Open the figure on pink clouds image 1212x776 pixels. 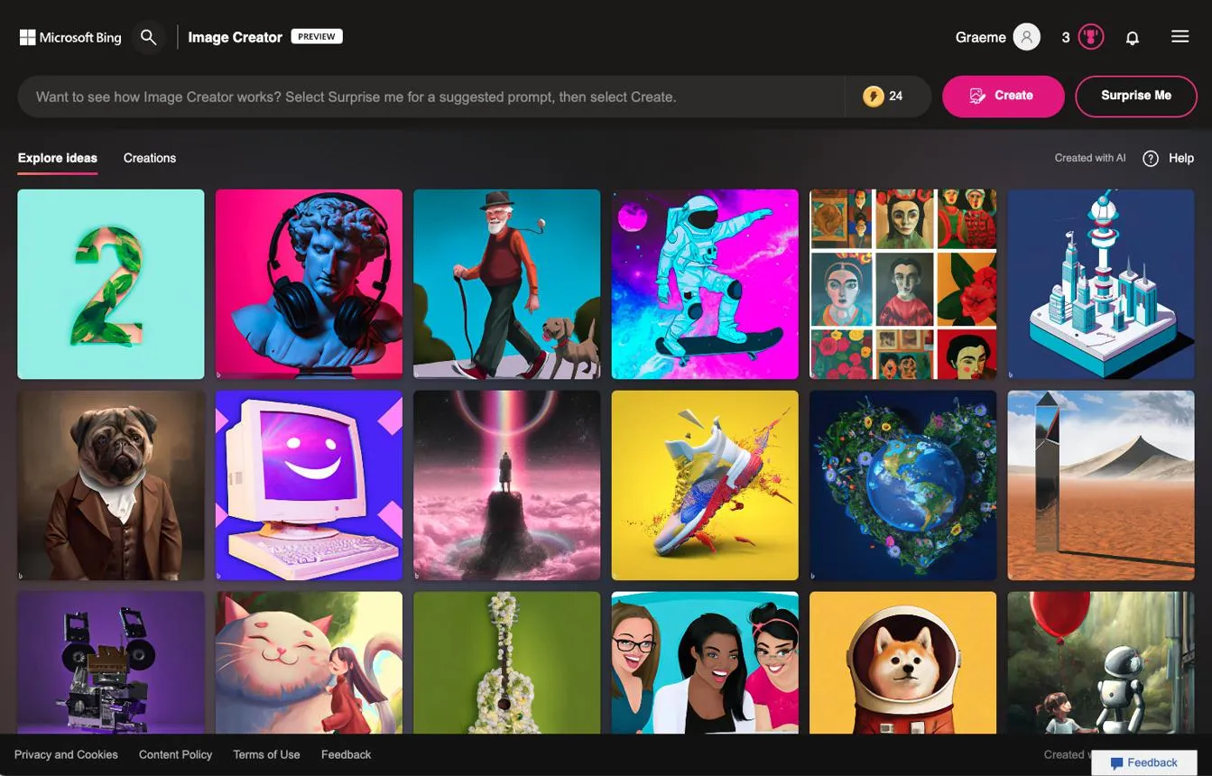pyautogui.click(x=507, y=485)
